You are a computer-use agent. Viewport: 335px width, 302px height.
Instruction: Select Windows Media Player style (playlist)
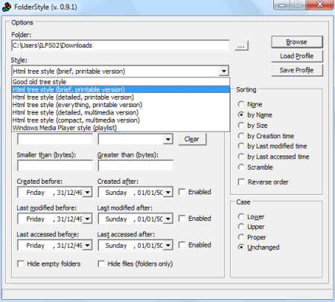coord(121,128)
